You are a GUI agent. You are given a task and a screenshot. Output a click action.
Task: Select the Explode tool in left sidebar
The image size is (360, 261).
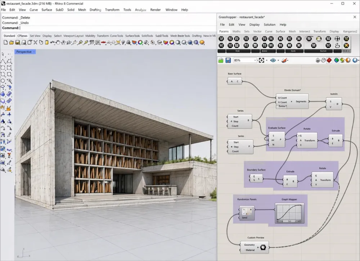9,108
